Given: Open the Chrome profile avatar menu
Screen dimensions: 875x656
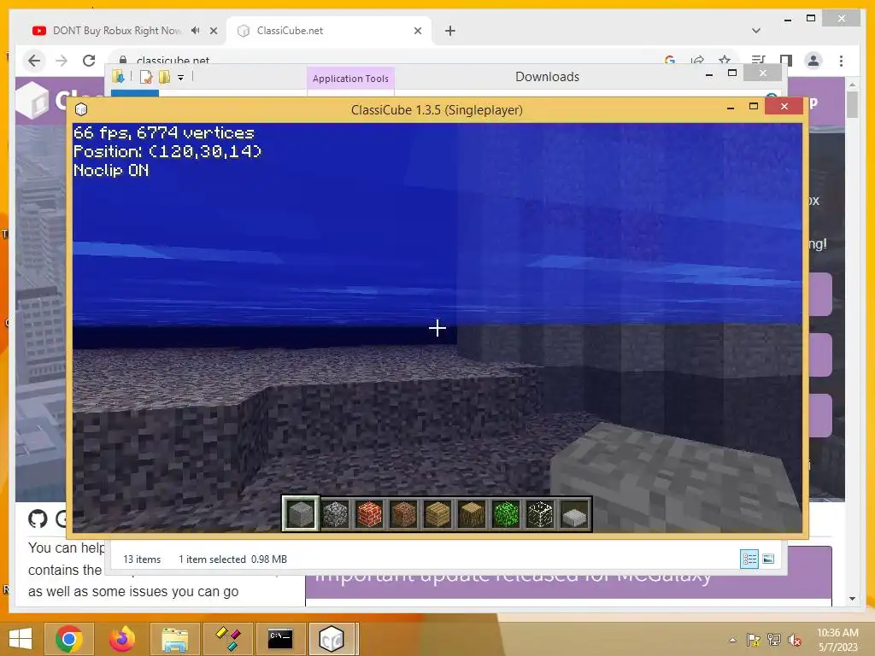Looking at the screenshot, I should pos(813,61).
